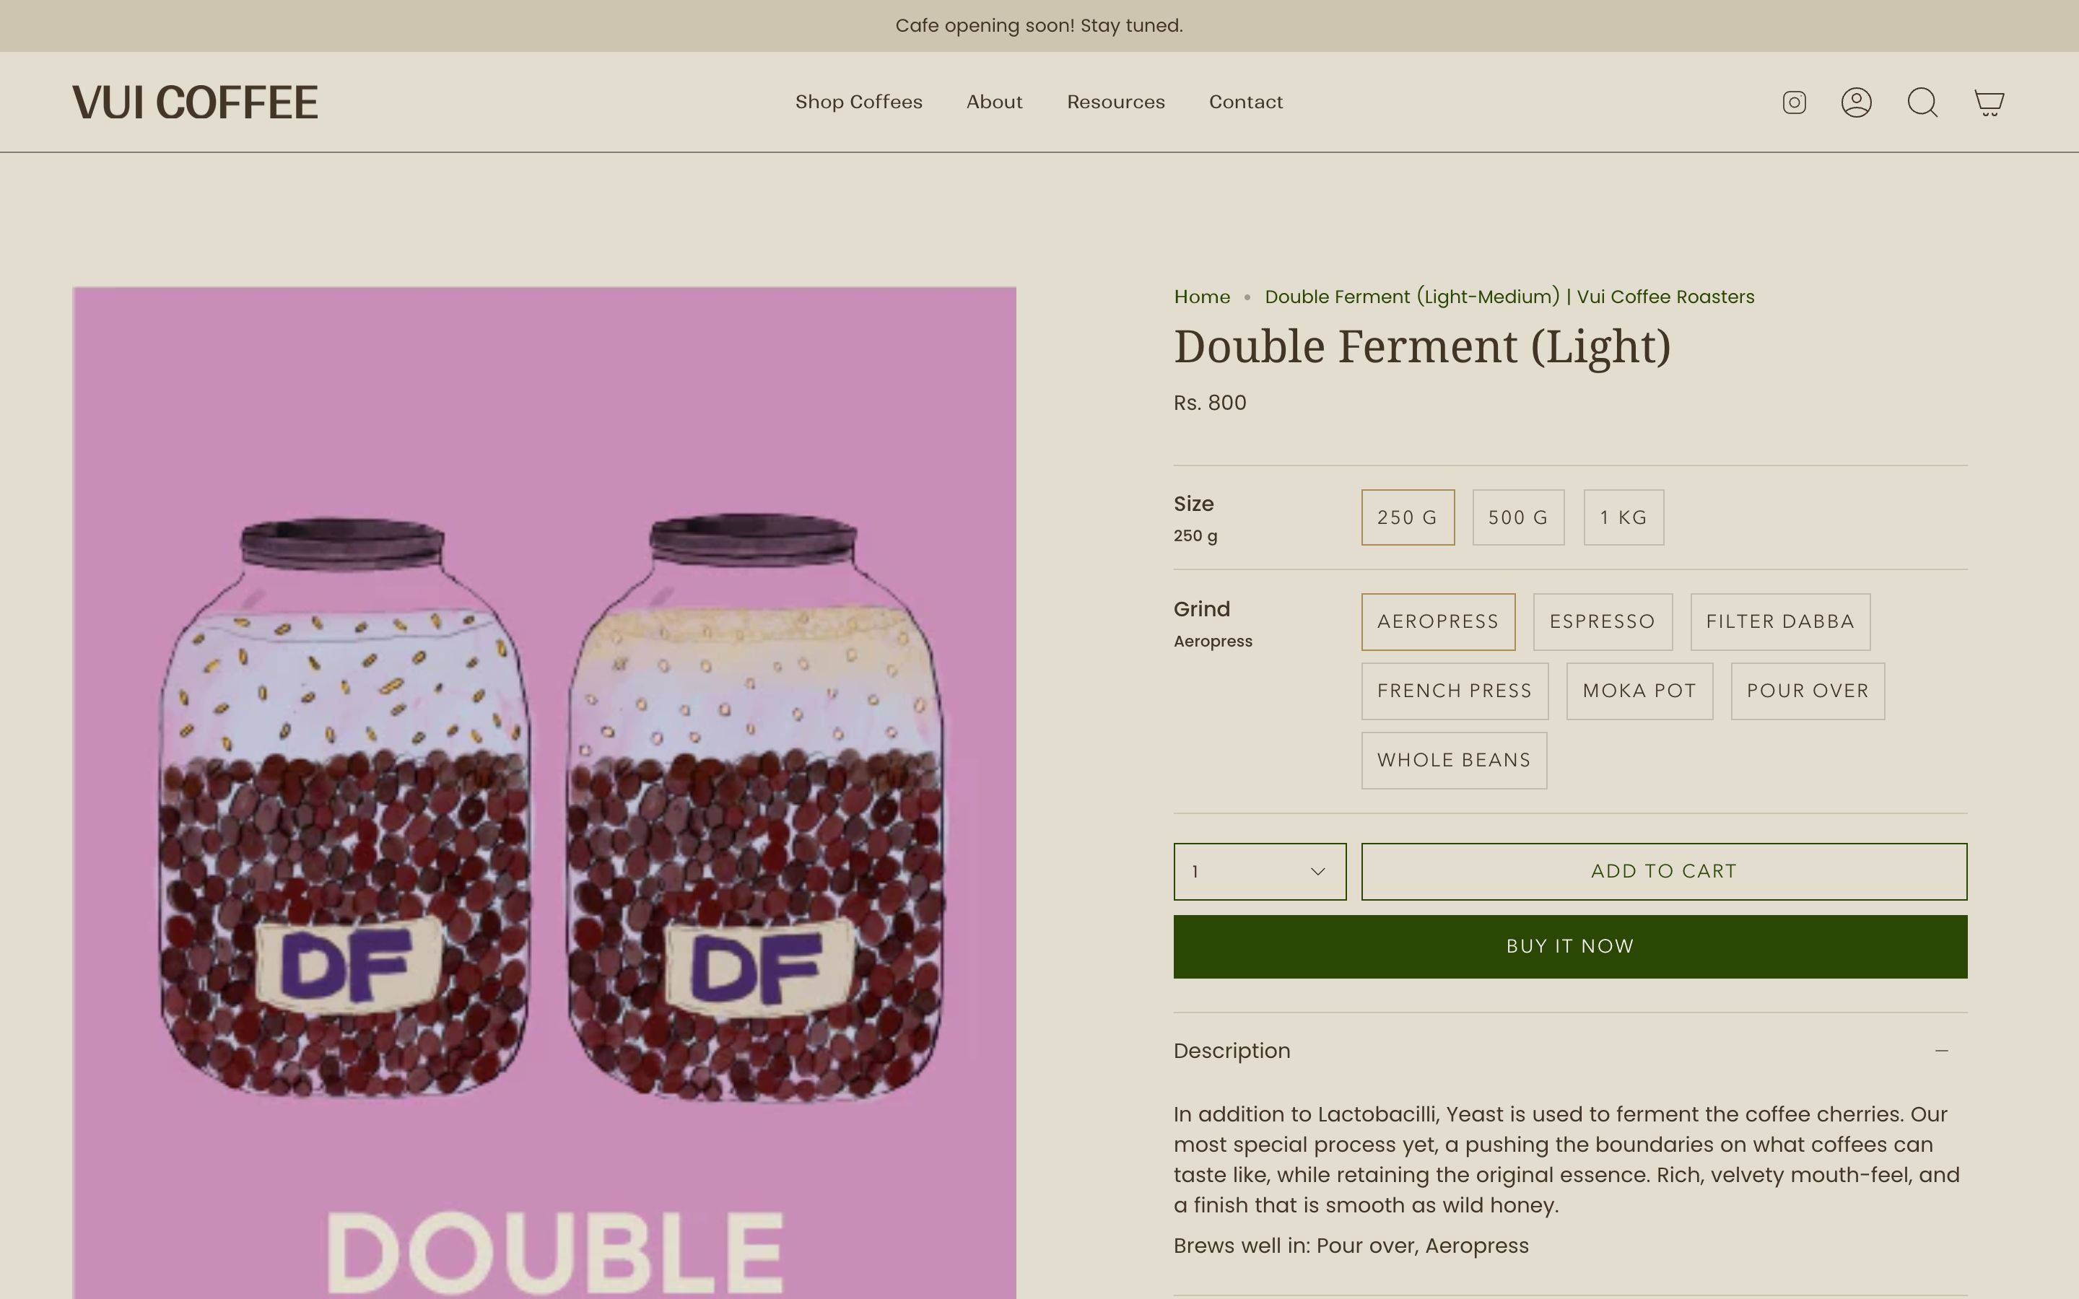The width and height of the screenshot is (2079, 1299).
Task: Select the 500 G size option
Action: click(1517, 516)
